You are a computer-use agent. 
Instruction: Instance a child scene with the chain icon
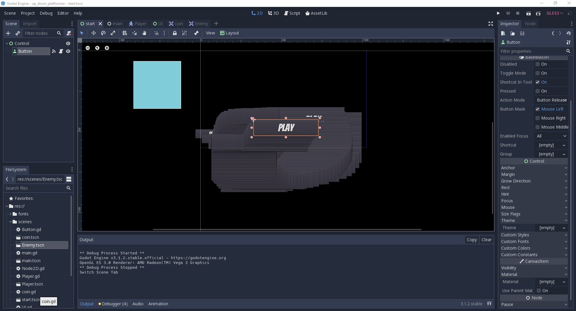18,33
